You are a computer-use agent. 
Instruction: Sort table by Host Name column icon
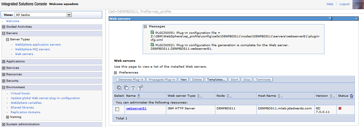tap(279, 96)
